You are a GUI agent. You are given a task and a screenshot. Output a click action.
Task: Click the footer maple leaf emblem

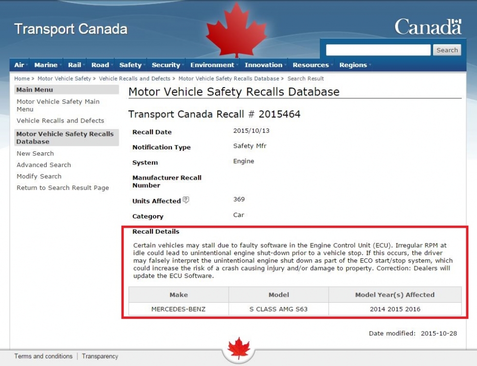238,348
